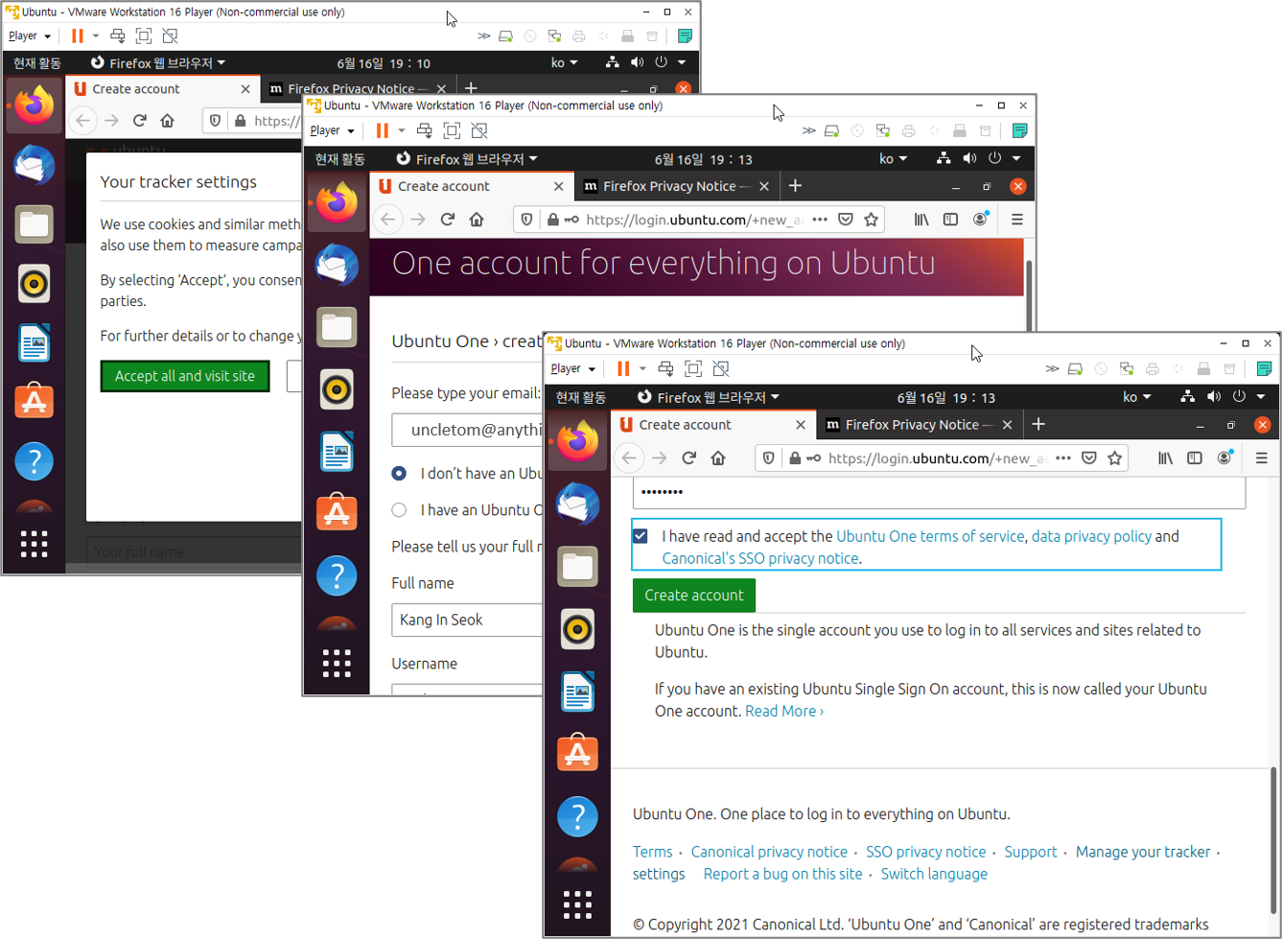Open LibreOffice Writer in front window dock
This screenshot has width=1282, height=939.
[x=577, y=692]
